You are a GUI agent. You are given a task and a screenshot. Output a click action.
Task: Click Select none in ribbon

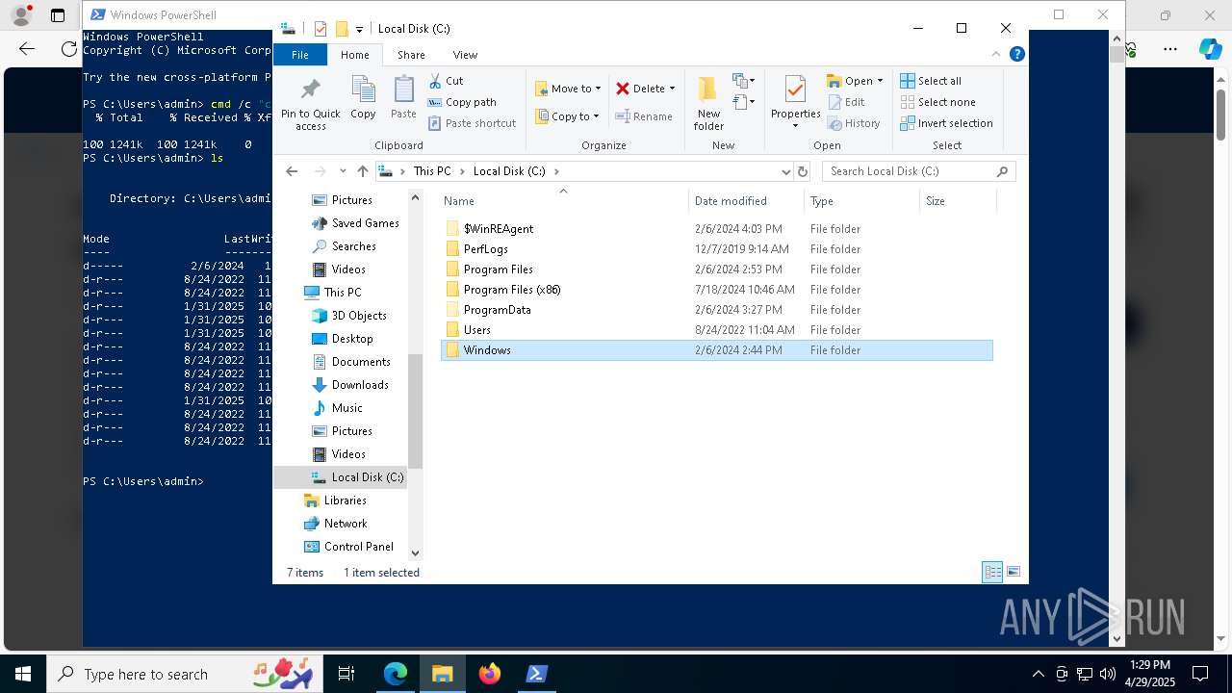pos(937,102)
